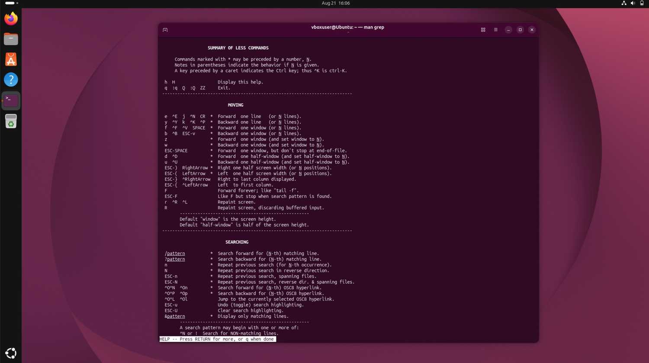Image resolution: width=649 pixels, height=363 pixels.
Task: Click 'Left to first column.' description
Action: (245, 185)
